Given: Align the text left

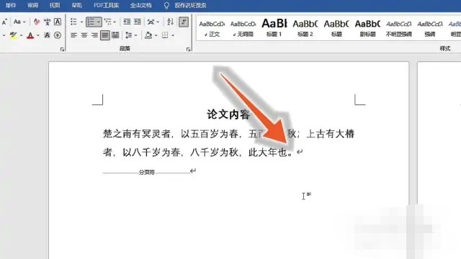Looking at the screenshot, I should coord(73,35).
